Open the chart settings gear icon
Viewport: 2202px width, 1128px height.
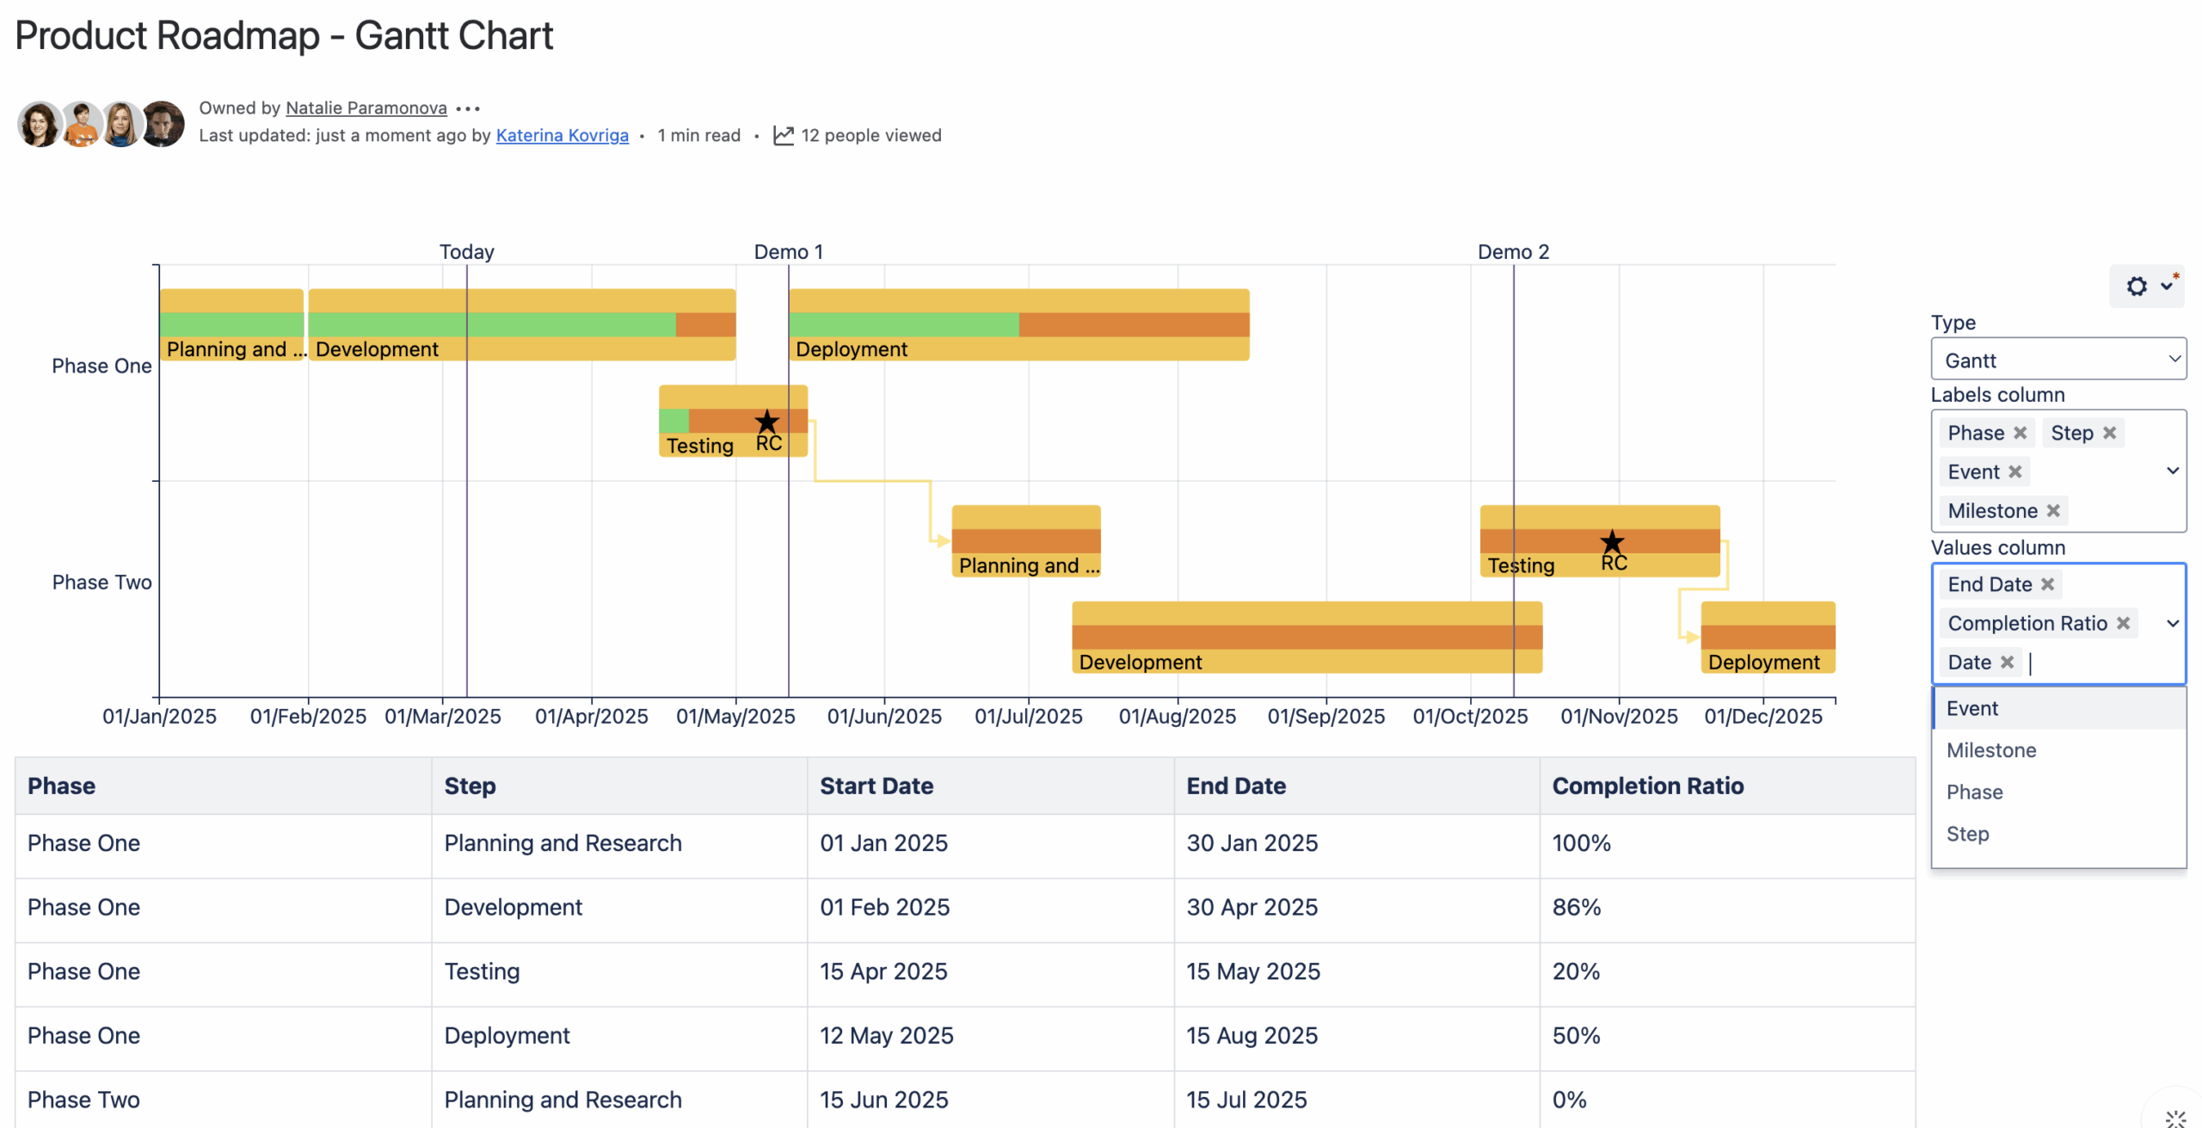coord(2137,286)
